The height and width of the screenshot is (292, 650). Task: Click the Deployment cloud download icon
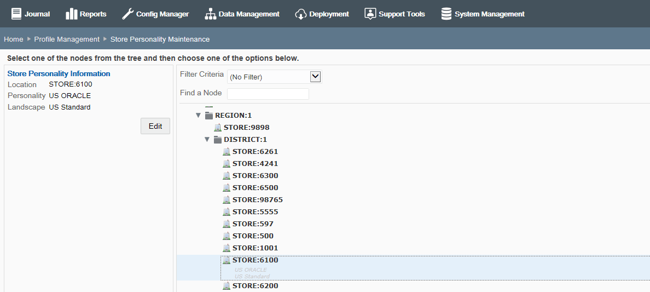[x=300, y=14]
